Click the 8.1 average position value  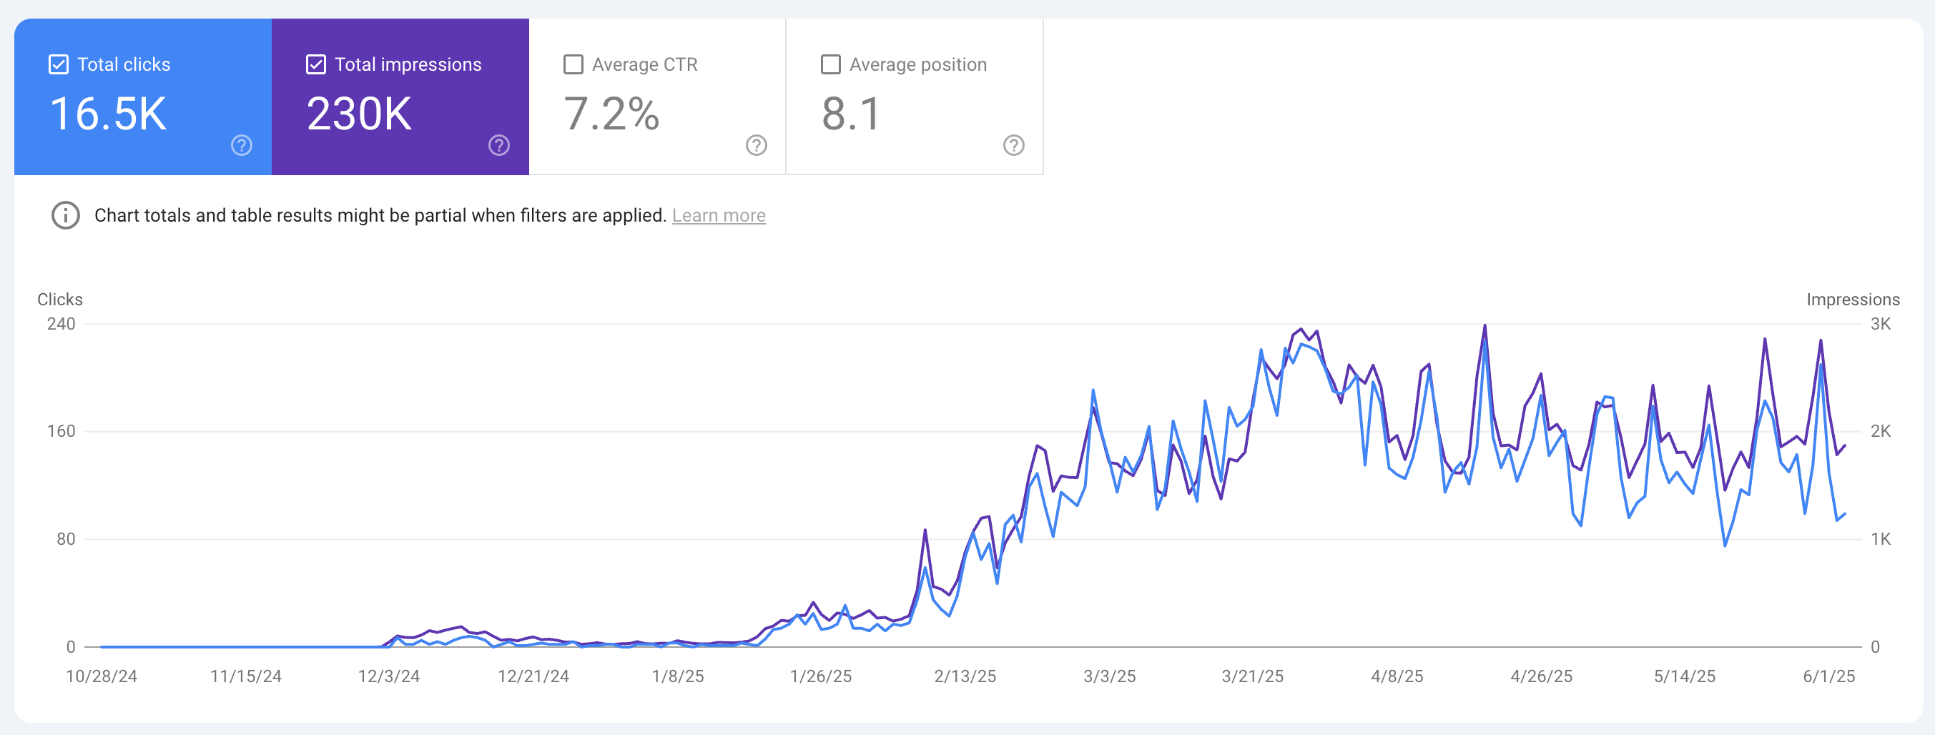pyautogui.click(x=850, y=114)
